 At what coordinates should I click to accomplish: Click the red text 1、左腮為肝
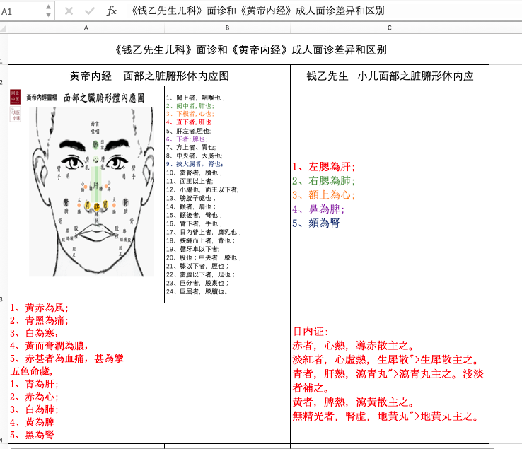[324, 166]
